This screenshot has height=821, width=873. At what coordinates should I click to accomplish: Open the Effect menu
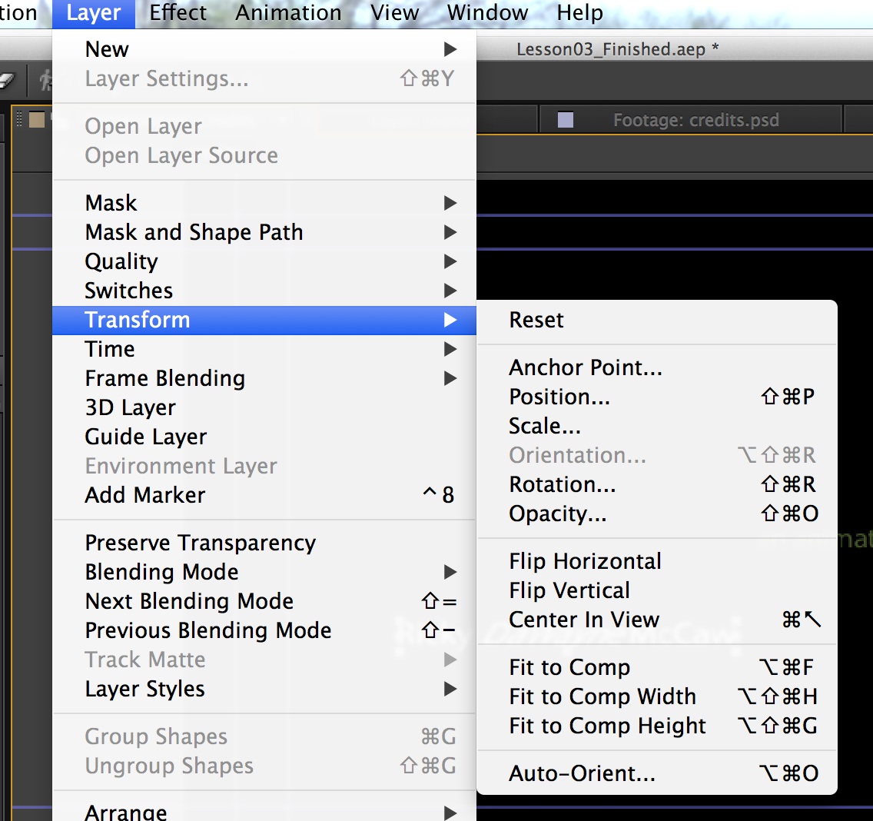[x=178, y=13]
